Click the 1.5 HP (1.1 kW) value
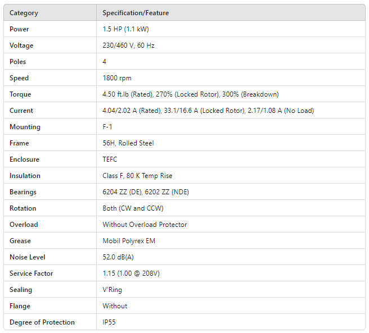 125,29
